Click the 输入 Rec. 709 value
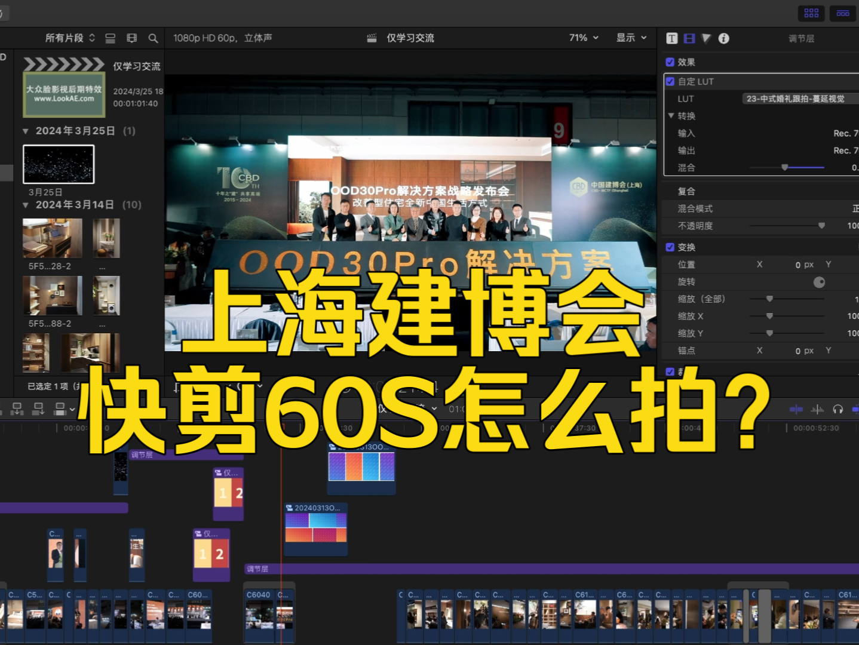Image resolution: width=859 pixels, height=645 pixels. point(846,133)
